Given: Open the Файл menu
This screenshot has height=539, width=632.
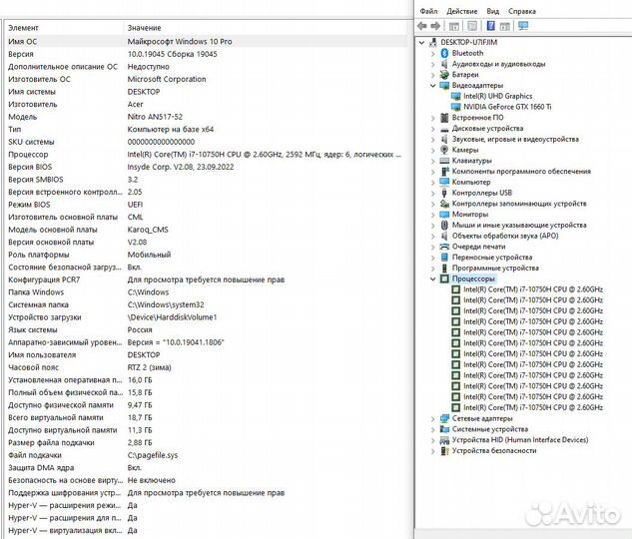Looking at the screenshot, I should (428, 11).
